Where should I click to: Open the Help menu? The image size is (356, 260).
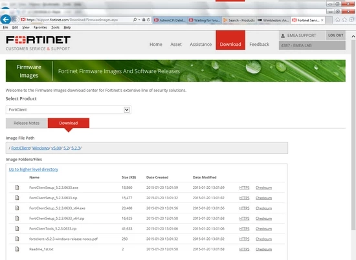(x=67, y=27)
